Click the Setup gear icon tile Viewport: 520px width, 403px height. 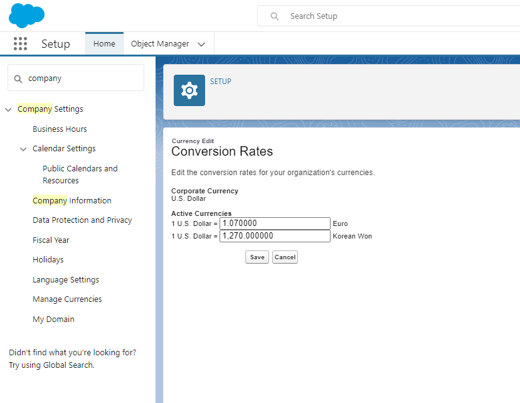click(189, 90)
